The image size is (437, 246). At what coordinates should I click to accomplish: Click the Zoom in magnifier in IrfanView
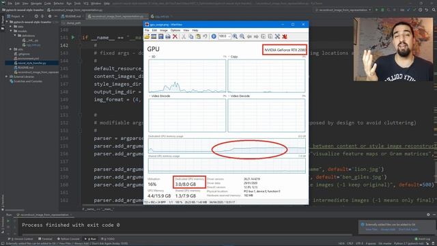(235, 36)
